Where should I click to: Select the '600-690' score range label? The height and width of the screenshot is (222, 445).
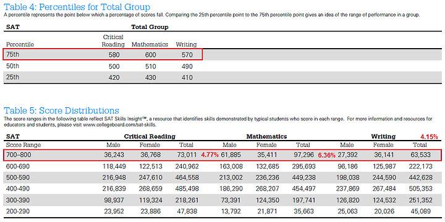tap(18, 166)
